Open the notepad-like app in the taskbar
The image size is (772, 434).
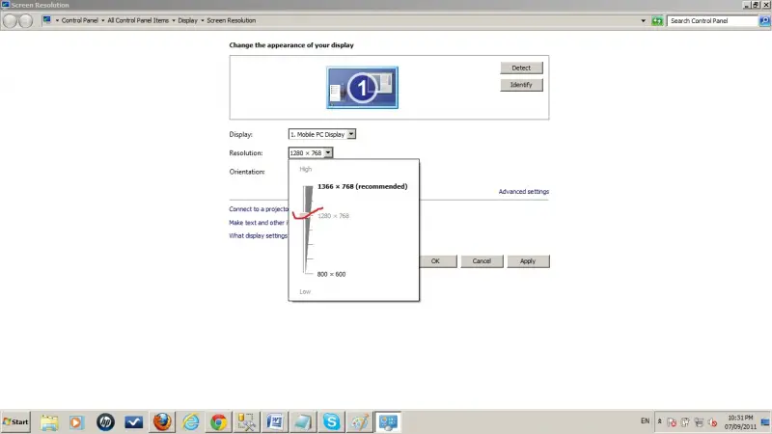click(303, 422)
